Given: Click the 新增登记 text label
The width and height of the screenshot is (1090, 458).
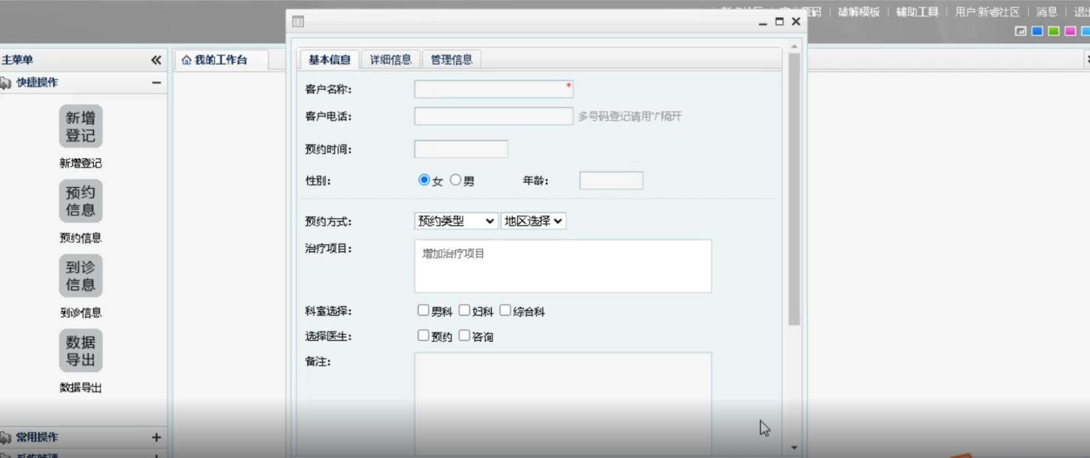Looking at the screenshot, I should pos(81,163).
